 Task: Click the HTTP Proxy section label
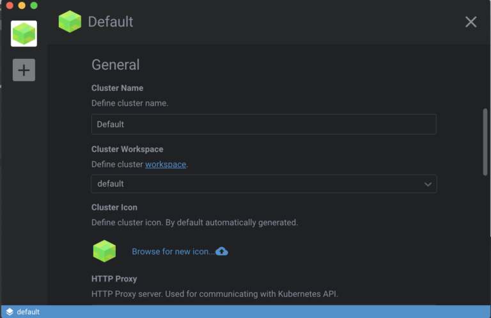(x=114, y=279)
